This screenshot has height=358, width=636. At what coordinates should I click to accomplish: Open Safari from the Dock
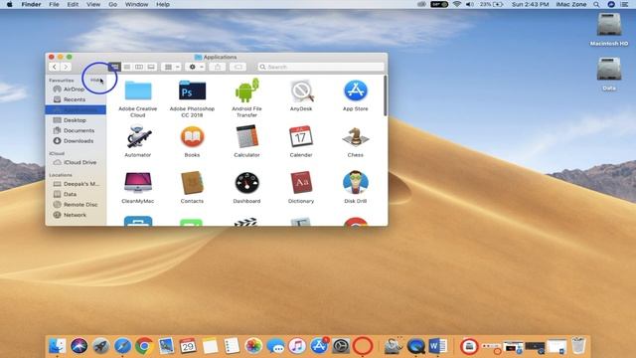[x=122, y=346]
